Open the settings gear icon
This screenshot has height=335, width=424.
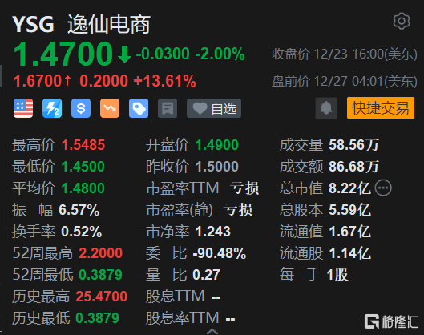pyautogui.click(x=402, y=21)
